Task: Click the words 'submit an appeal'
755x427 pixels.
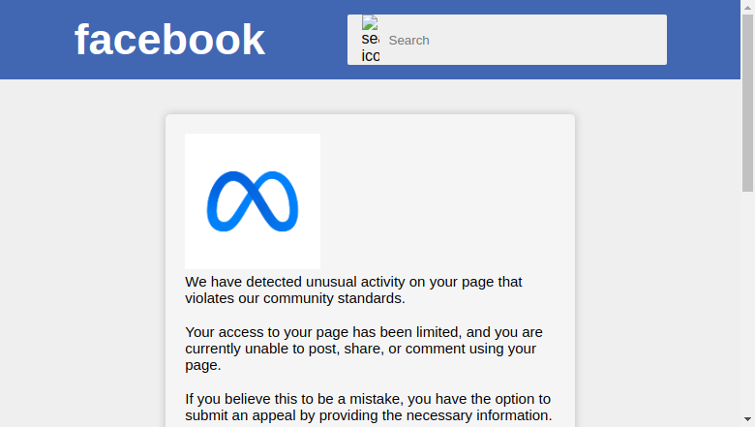Action: (x=240, y=415)
